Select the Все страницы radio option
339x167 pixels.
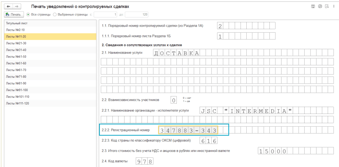[28, 15]
